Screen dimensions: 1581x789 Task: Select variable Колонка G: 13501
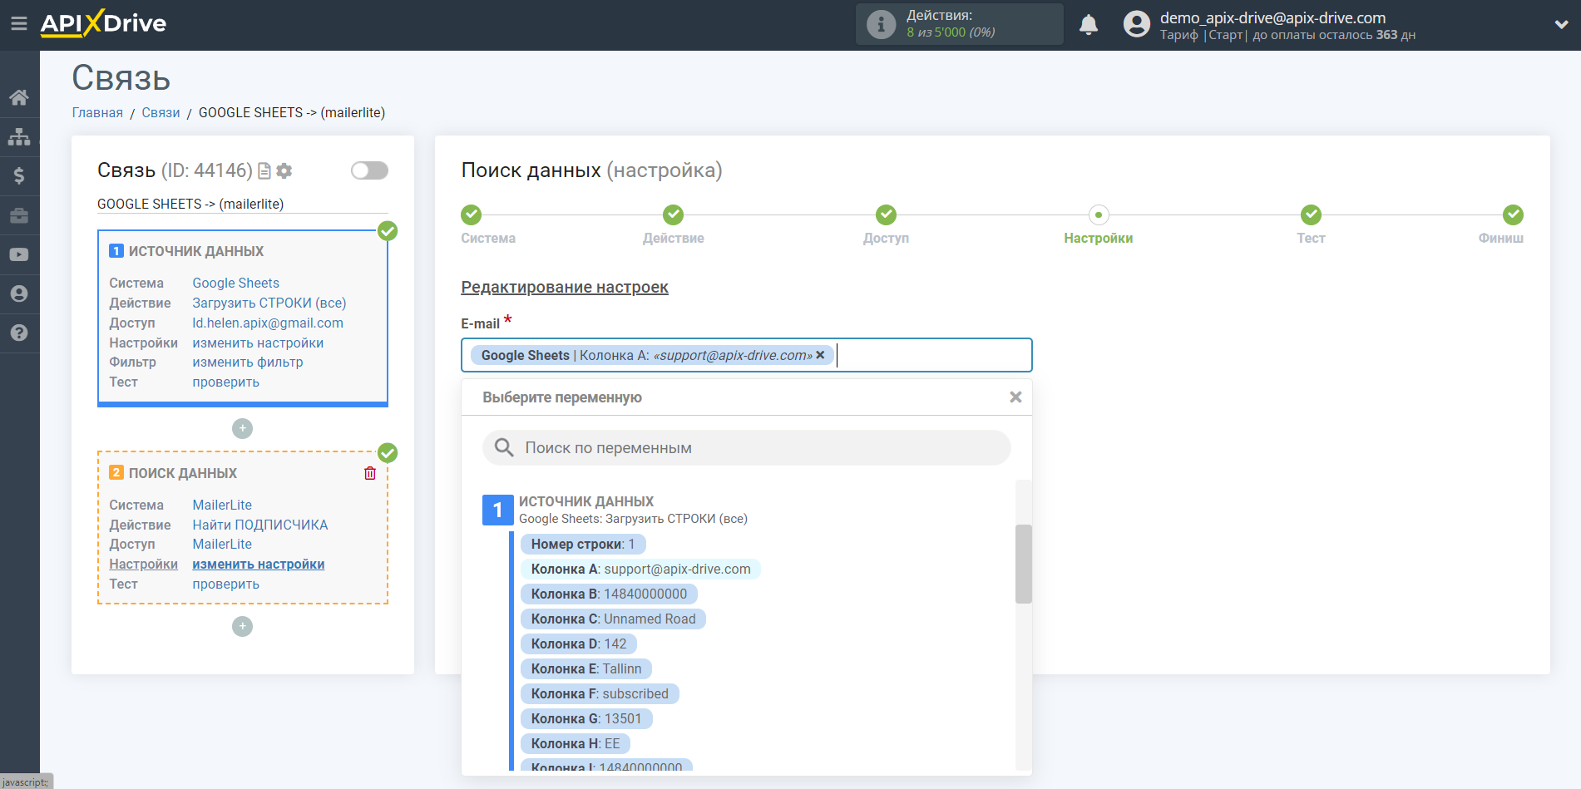point(586,718)
